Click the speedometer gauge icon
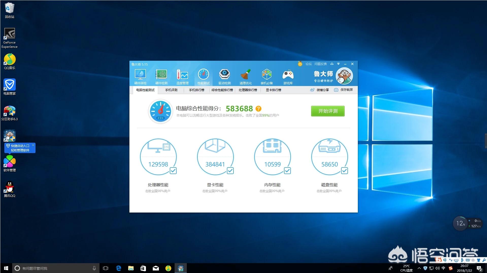487x273 pixels. (x=160, y=111)
